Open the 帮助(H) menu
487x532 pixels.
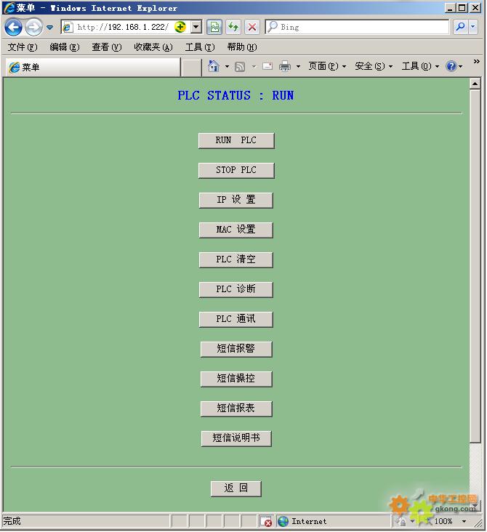242,47
